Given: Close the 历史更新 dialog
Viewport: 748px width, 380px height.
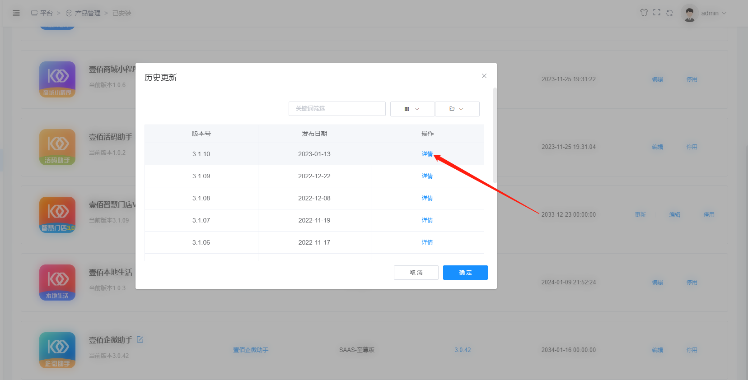Looking at the screenshot, I should [484, 76].
